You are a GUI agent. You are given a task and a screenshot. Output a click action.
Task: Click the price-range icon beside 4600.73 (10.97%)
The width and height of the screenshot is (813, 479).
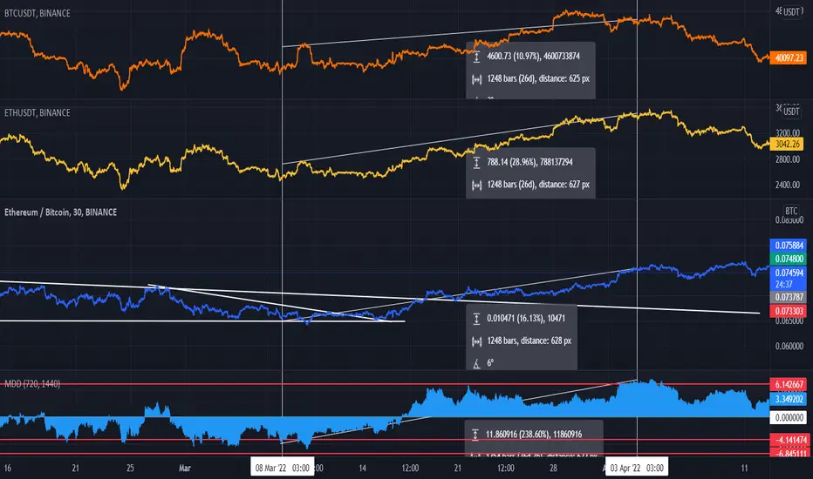476,57
